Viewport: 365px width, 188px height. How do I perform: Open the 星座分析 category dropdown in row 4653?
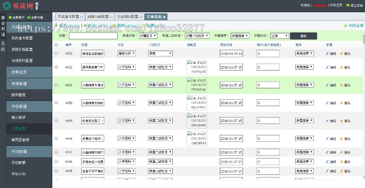point(127,53)
